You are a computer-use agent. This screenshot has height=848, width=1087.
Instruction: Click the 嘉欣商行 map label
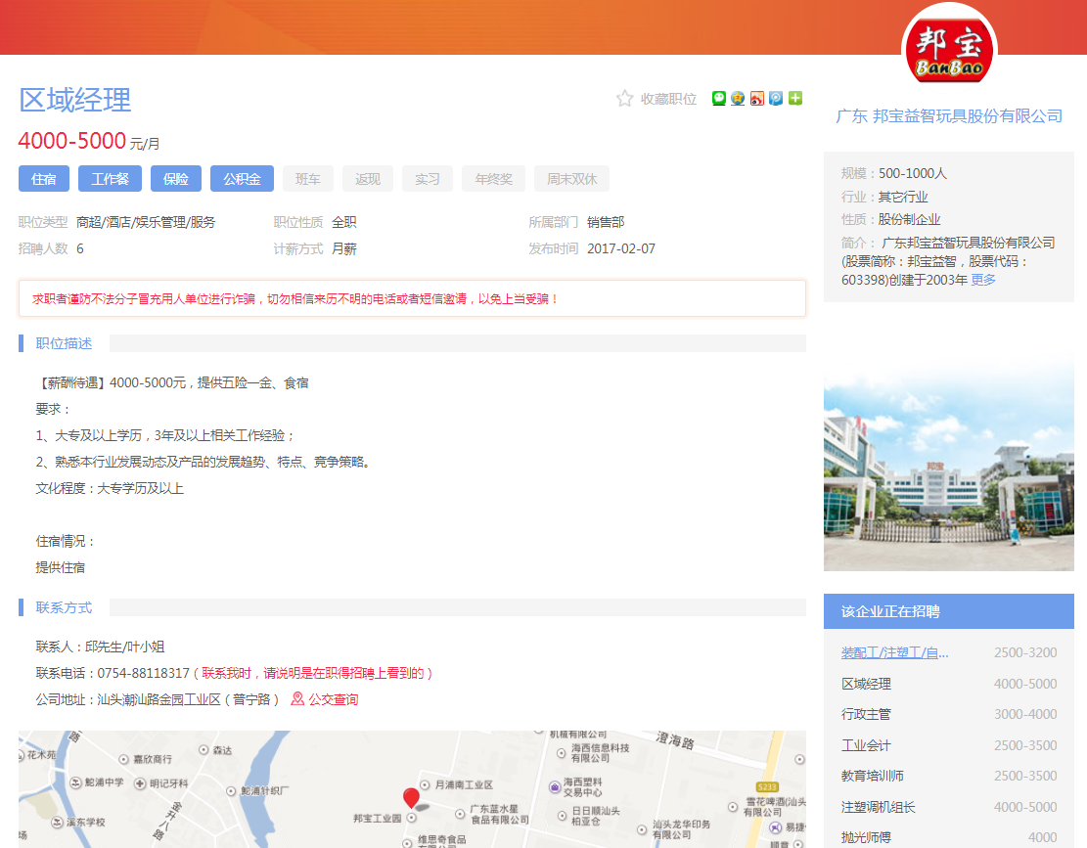pos(153,759)
